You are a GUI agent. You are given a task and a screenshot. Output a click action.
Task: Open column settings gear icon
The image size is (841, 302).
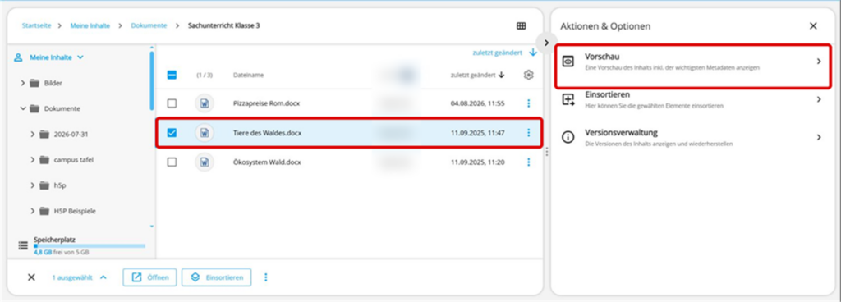[528, 75]
